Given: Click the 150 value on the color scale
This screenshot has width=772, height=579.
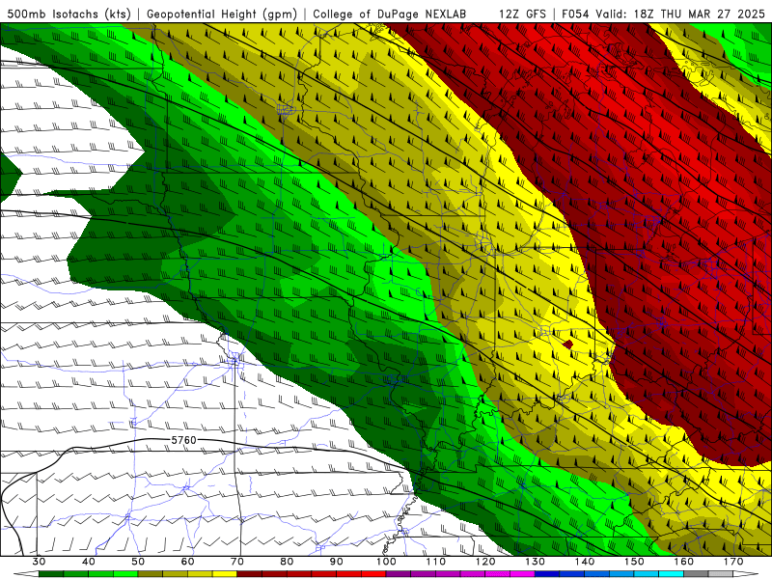Looking at the screenshot, I should 634,562.
